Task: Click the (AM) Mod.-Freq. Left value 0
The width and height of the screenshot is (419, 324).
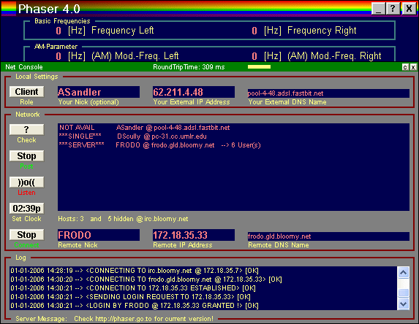Action: tap(58, 56)
